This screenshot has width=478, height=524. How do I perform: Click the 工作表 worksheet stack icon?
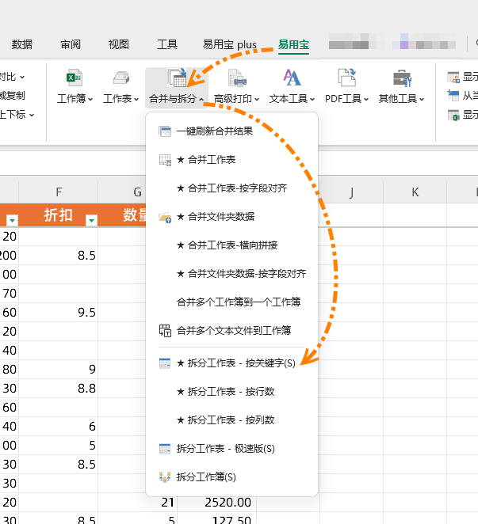pos(120,78)
